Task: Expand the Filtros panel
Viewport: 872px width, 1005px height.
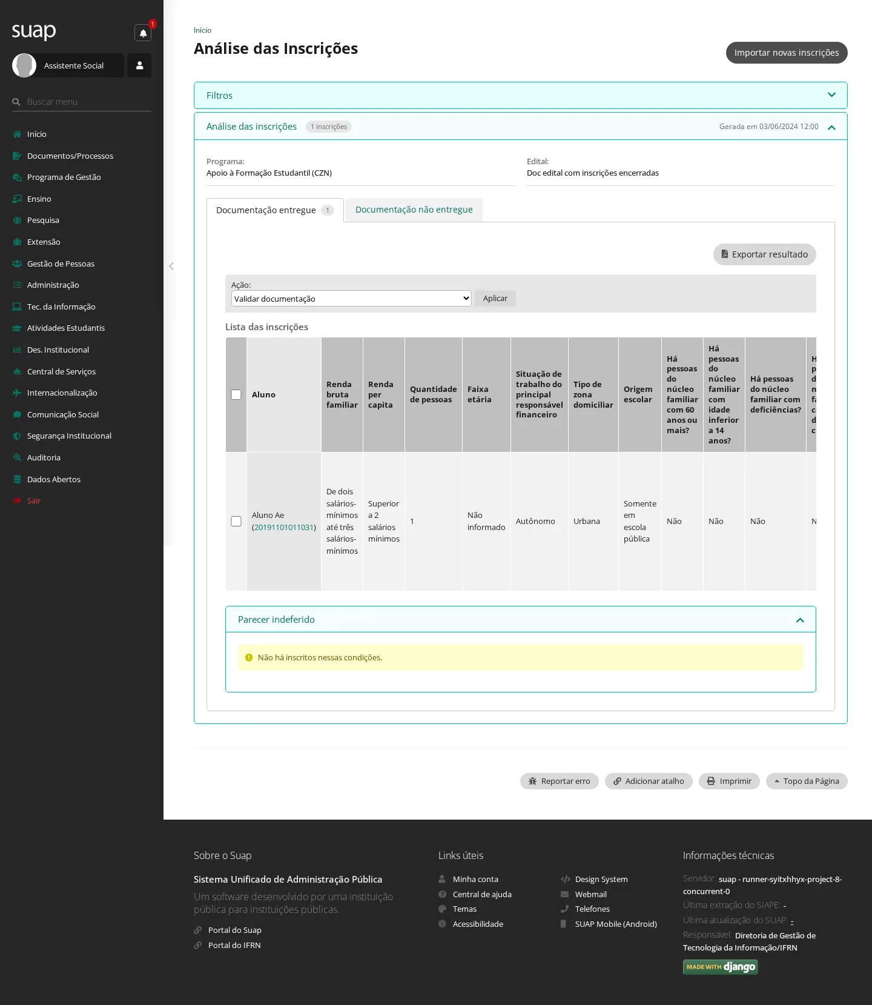Action: click(521, 95)
